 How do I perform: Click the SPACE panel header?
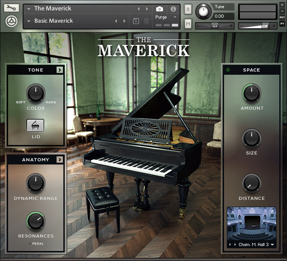pyautogui.click(x=252, y=70)
